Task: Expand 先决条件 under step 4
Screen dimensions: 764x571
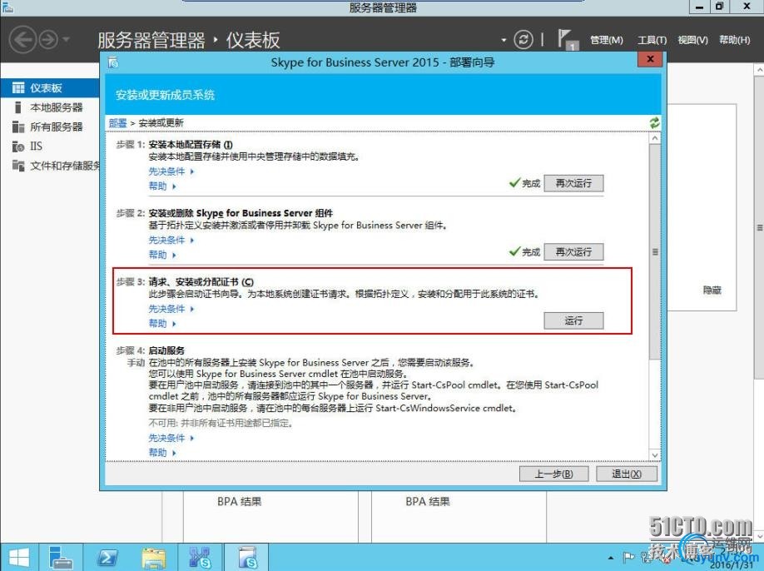Action: tap(171, 438)
